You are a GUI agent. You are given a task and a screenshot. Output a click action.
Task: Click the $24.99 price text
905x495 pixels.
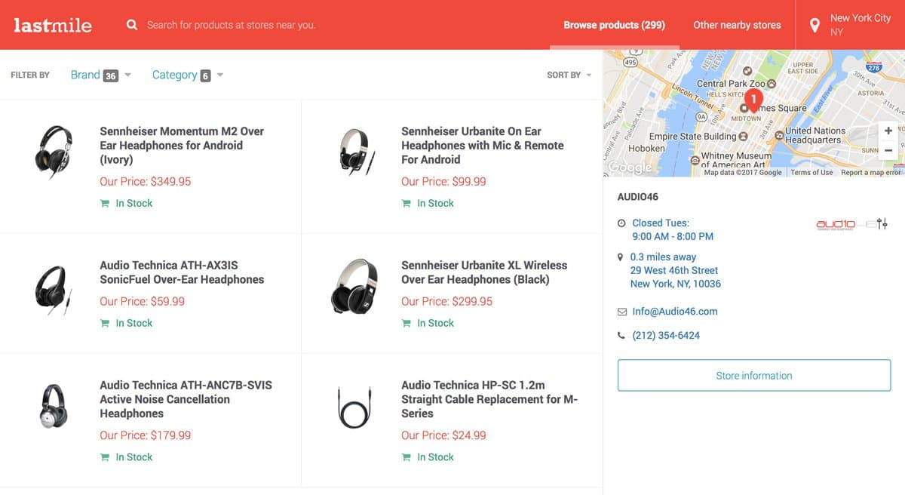coord(443,435)
